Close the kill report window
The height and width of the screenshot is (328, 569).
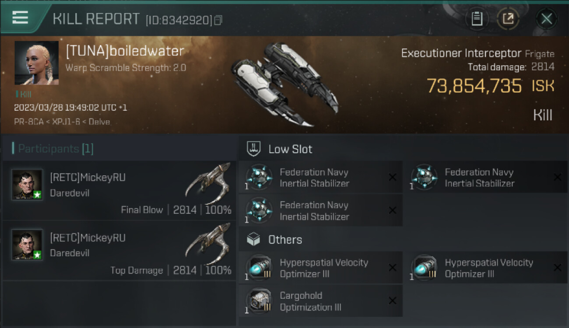pos(546,19)
